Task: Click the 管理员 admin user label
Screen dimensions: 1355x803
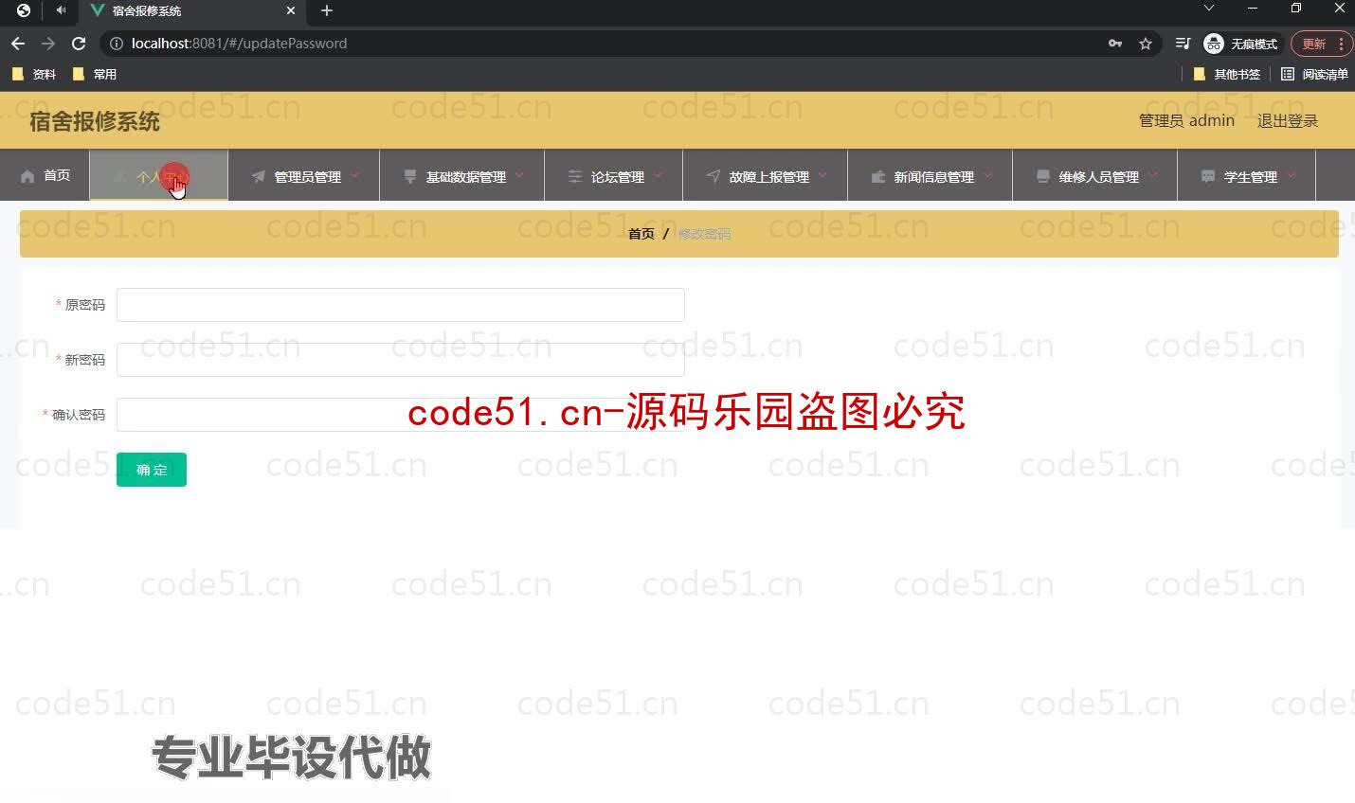Action: click(1186, 120)
